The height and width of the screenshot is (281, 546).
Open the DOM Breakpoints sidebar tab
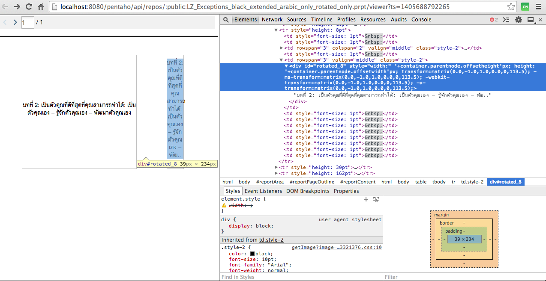pyautogui.click(x=308, y=191)
